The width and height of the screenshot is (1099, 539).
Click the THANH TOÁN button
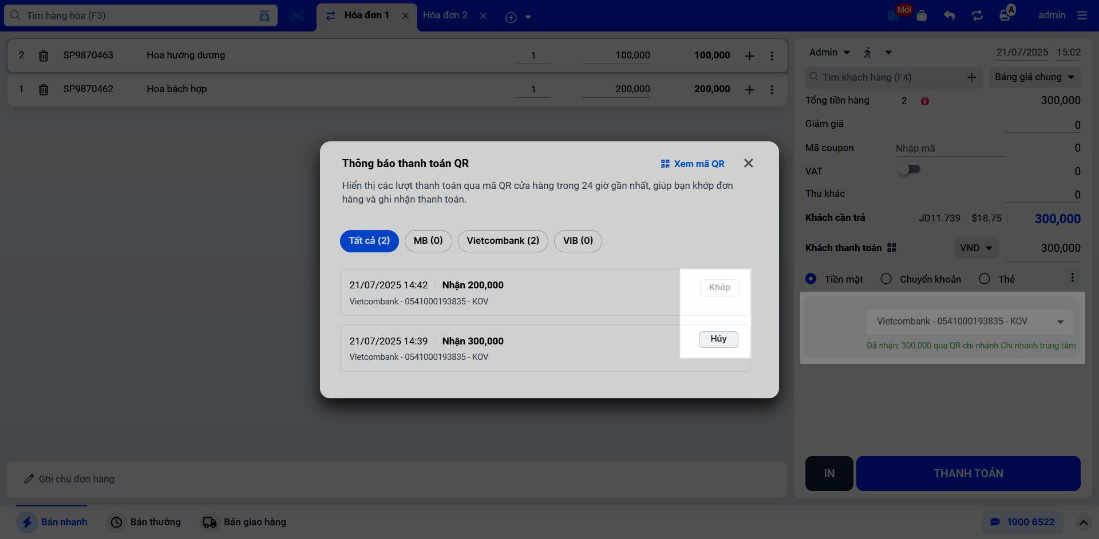968,473
